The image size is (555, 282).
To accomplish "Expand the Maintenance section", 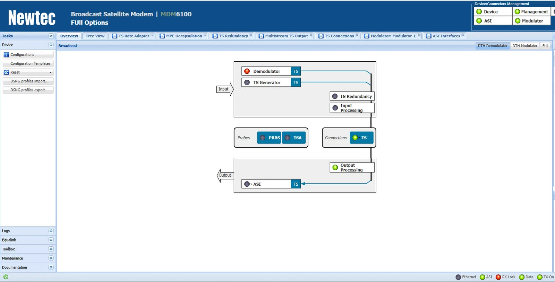I will click(51, 258).
